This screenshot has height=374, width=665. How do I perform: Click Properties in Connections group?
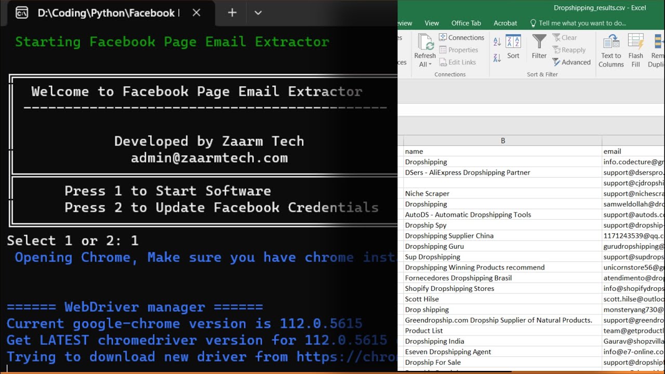click(x=459, y=50)
